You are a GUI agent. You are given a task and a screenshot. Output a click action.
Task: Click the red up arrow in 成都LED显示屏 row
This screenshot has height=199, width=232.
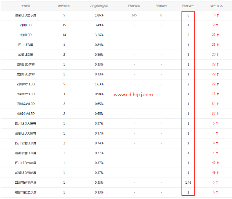click(218, 15)
